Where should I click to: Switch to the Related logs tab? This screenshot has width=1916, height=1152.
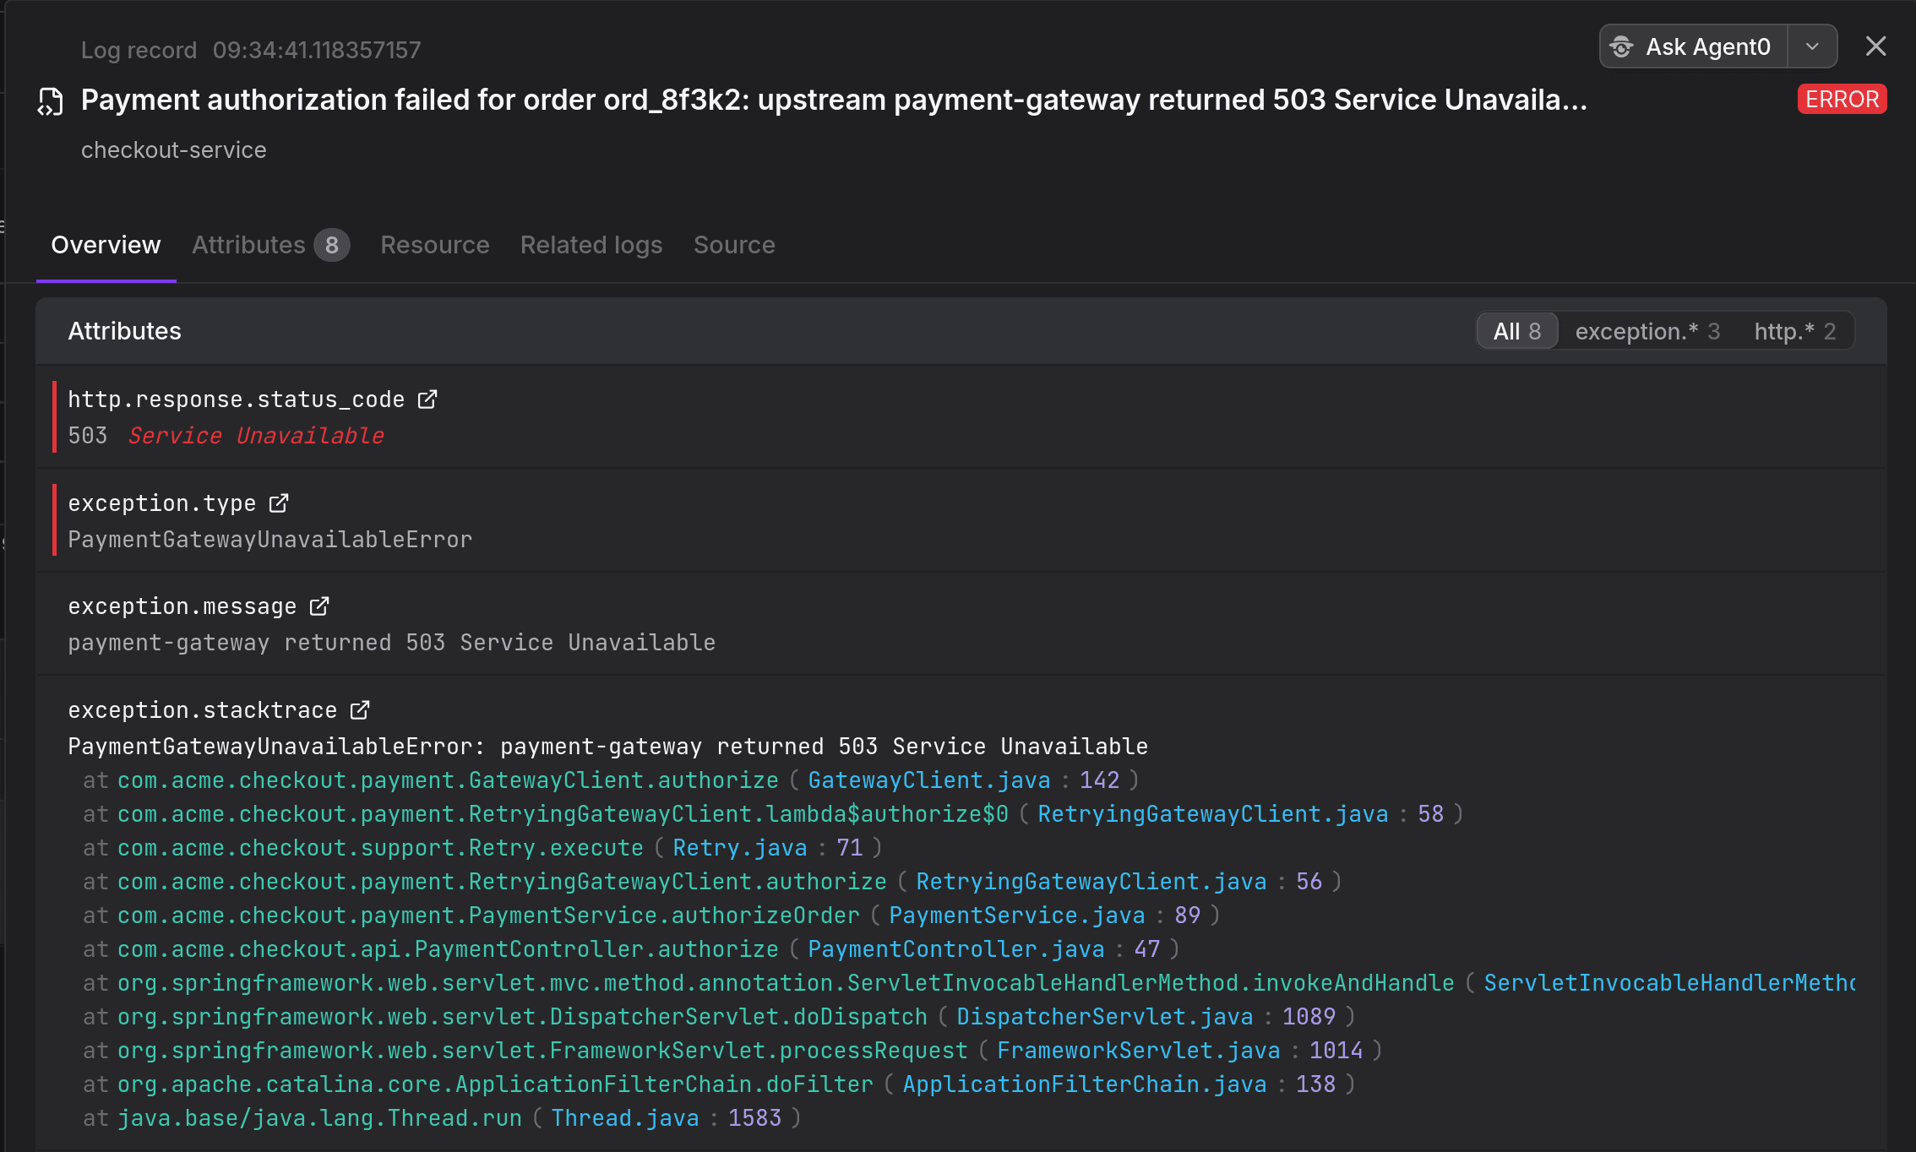pyautogui.click(x=591, y=245)
